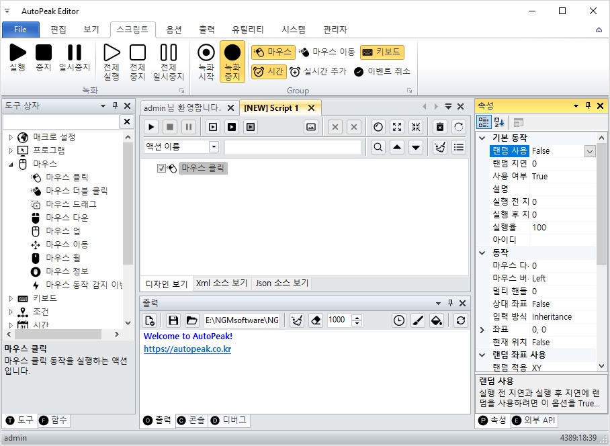Switch to the 함수 tab in toolbox
The width and height of the screenshot is (610, 446).
tap(54, 420)
